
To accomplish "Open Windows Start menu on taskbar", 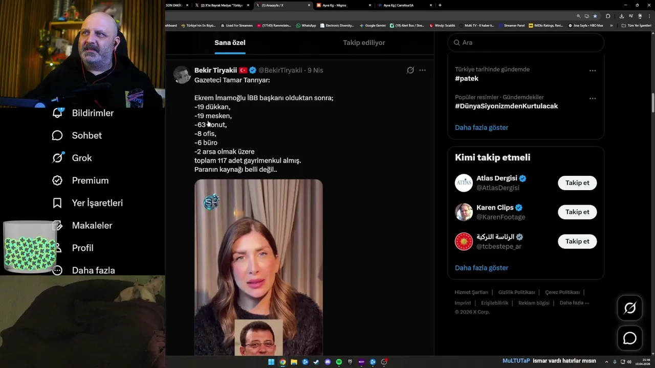I will (271, 362).
